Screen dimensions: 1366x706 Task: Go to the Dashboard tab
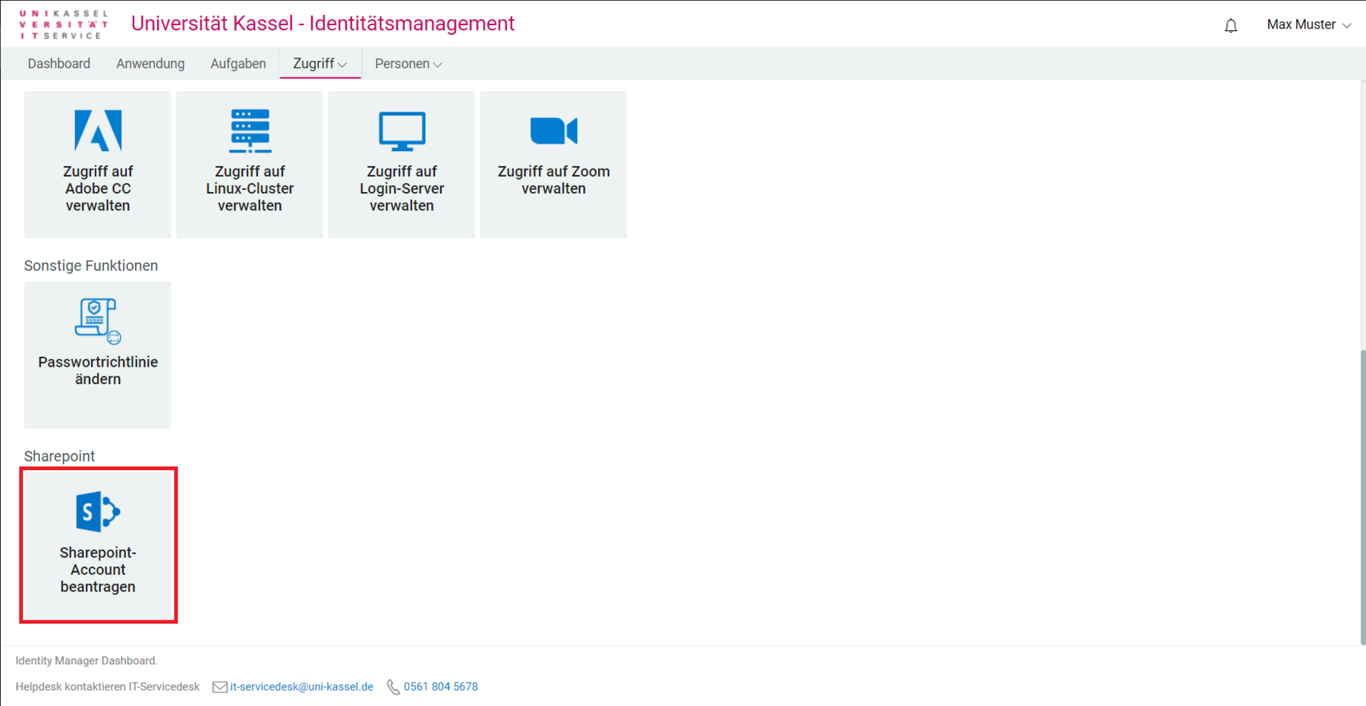click(59, 64)
